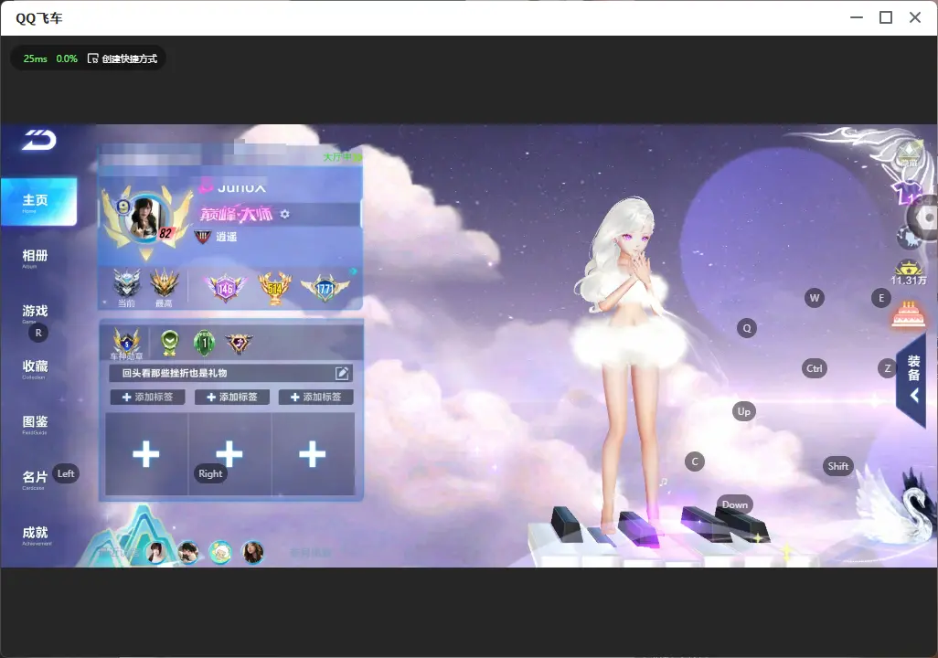Viewport: 938px width, 658px height.
Task: Click the first 添加标签 button
Action: pyautogui.click(x=148, y=398)
